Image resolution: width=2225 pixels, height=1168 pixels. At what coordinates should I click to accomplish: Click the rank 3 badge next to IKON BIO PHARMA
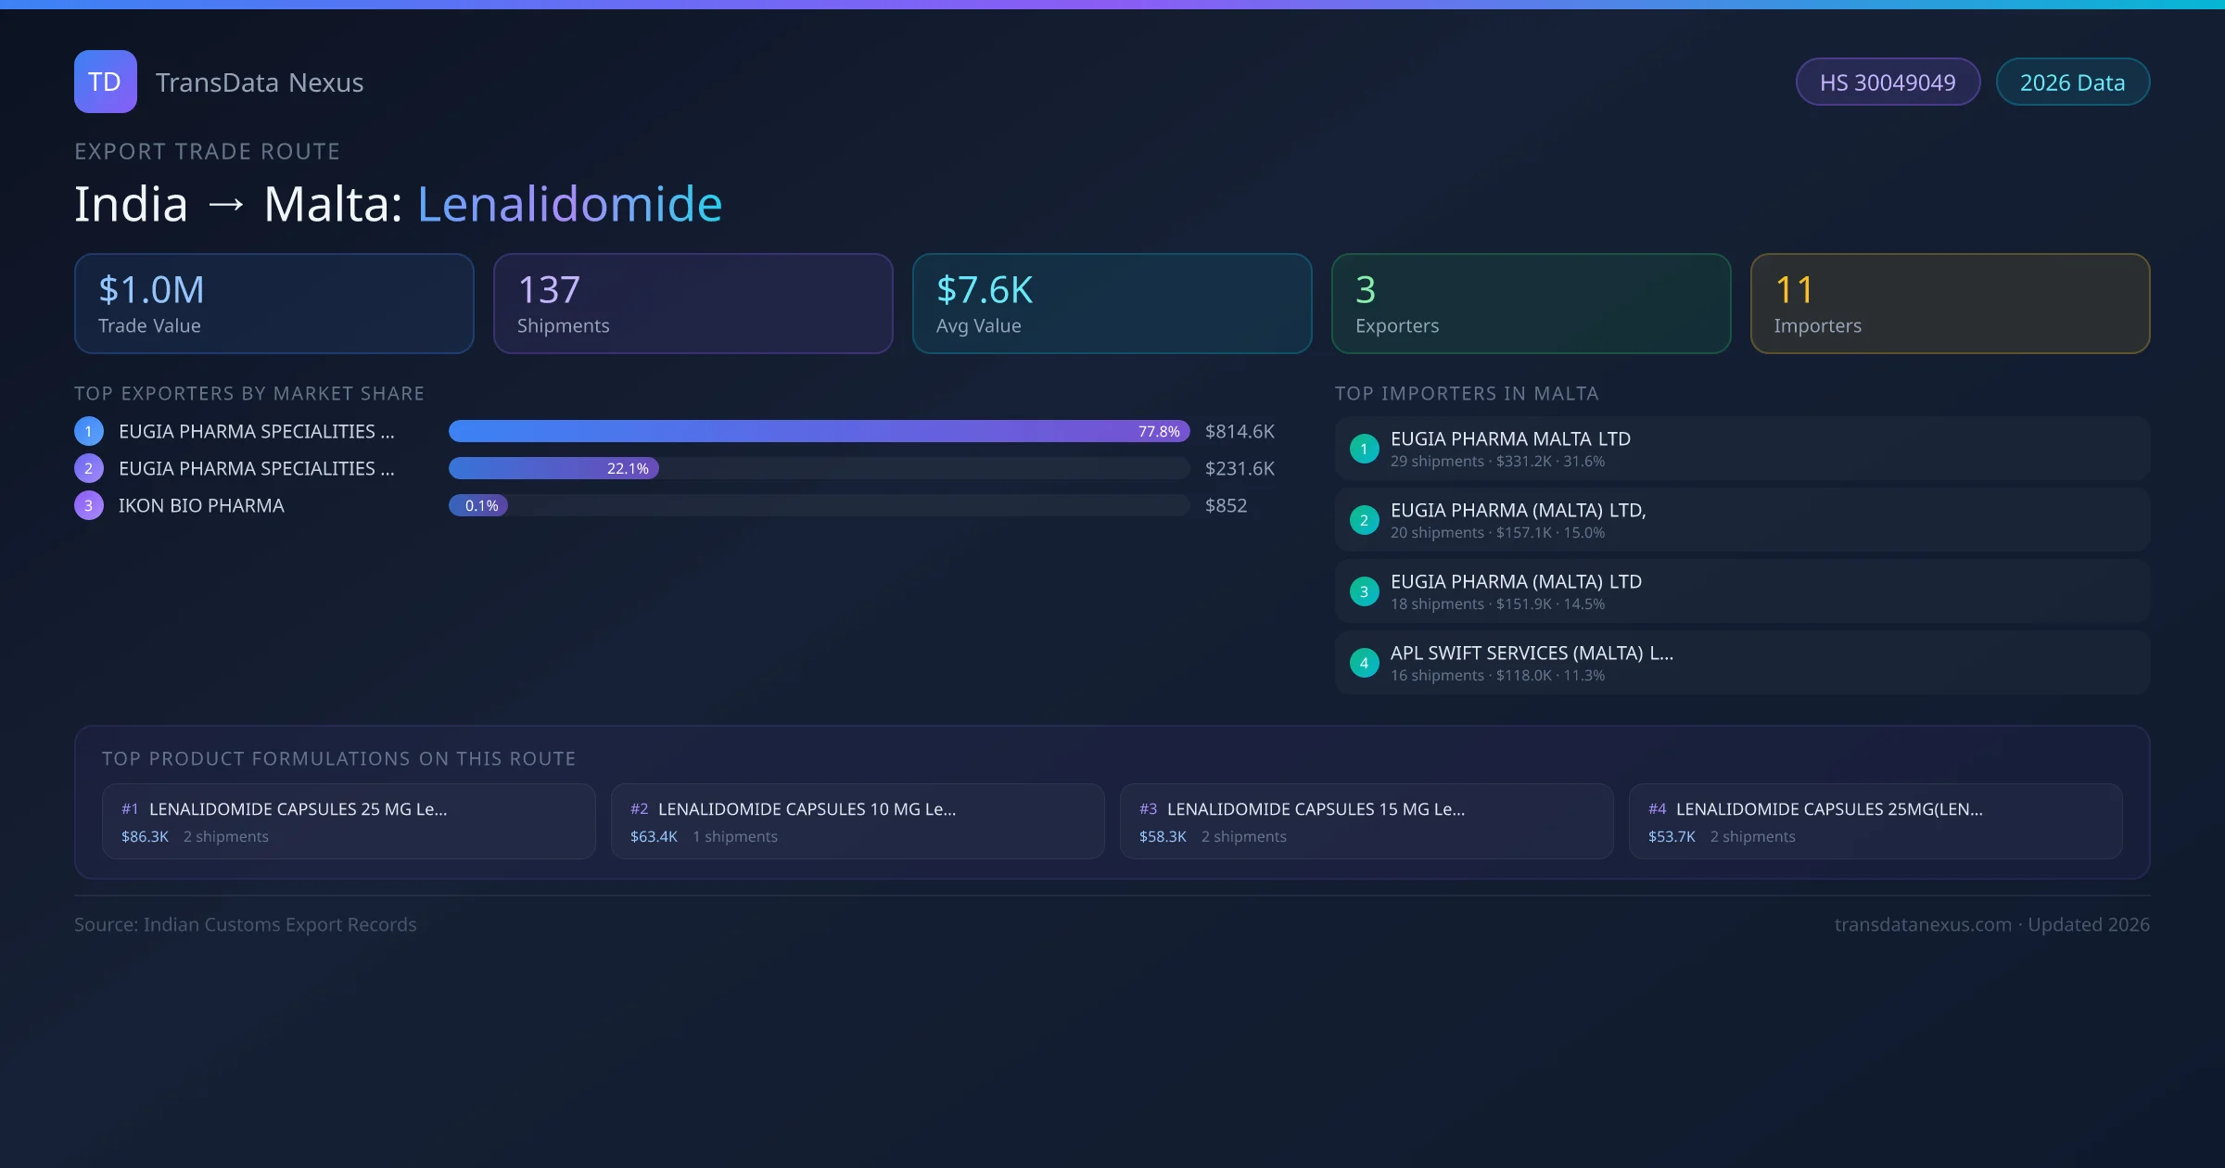coord(88,505)
